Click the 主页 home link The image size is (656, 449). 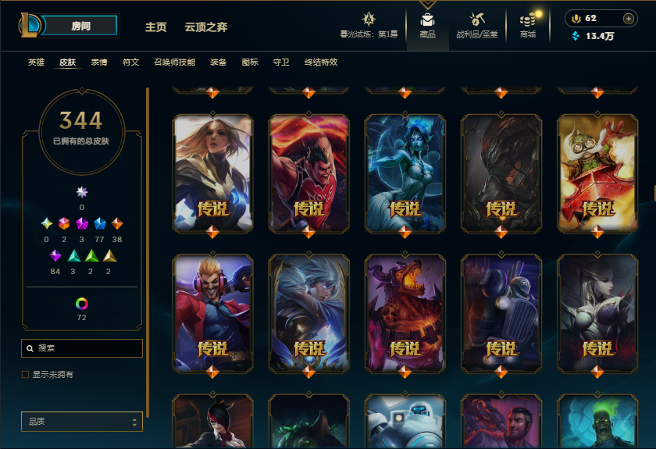[155, 27]
